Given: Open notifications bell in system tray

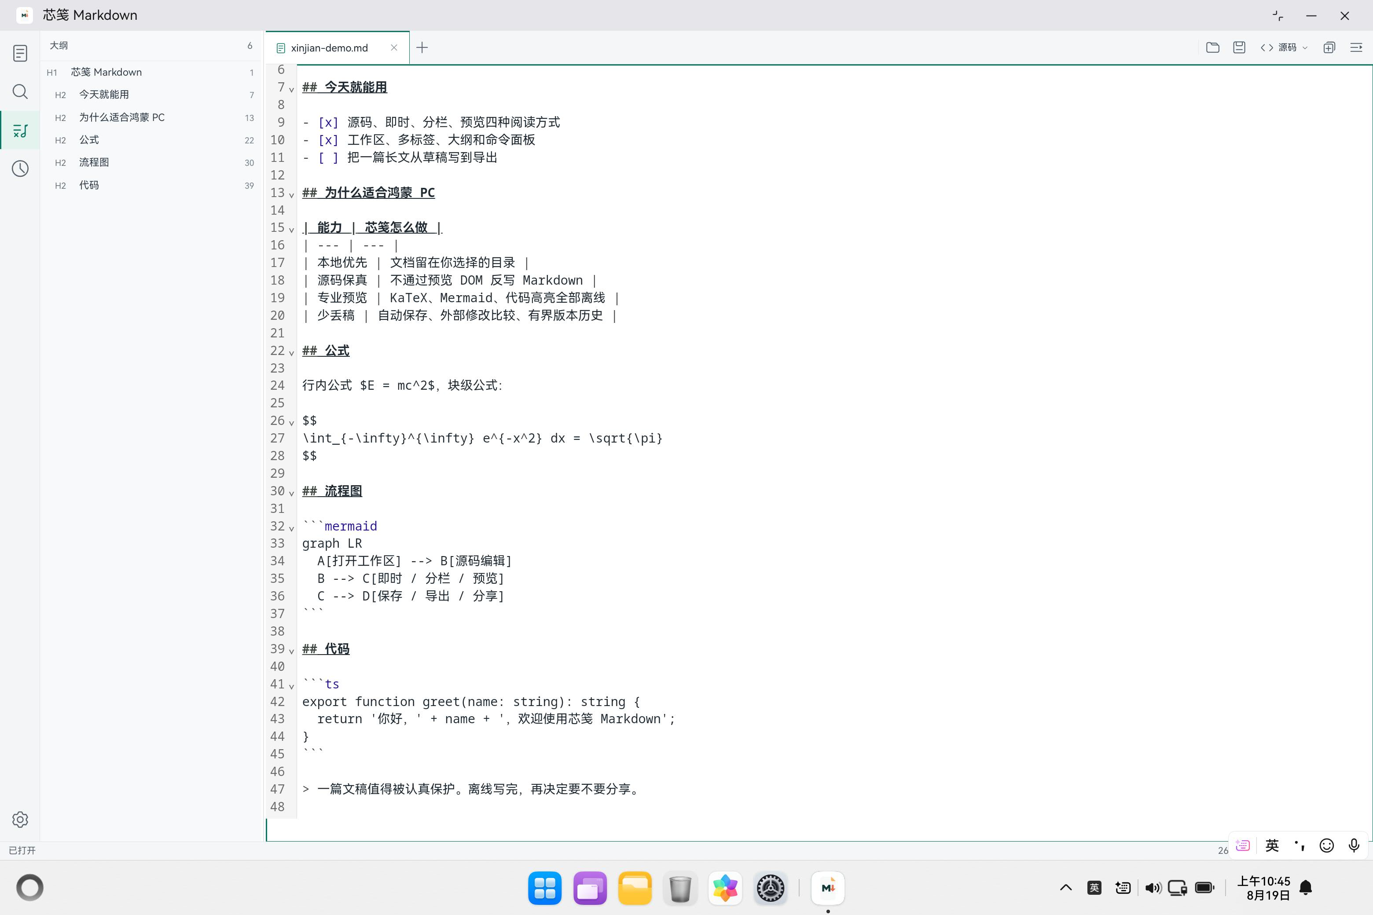Looking at the screenshot, I should [x=1306, y=888].
